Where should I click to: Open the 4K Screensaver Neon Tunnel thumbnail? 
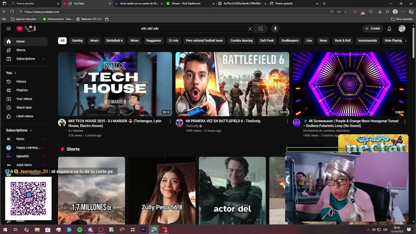350,84
